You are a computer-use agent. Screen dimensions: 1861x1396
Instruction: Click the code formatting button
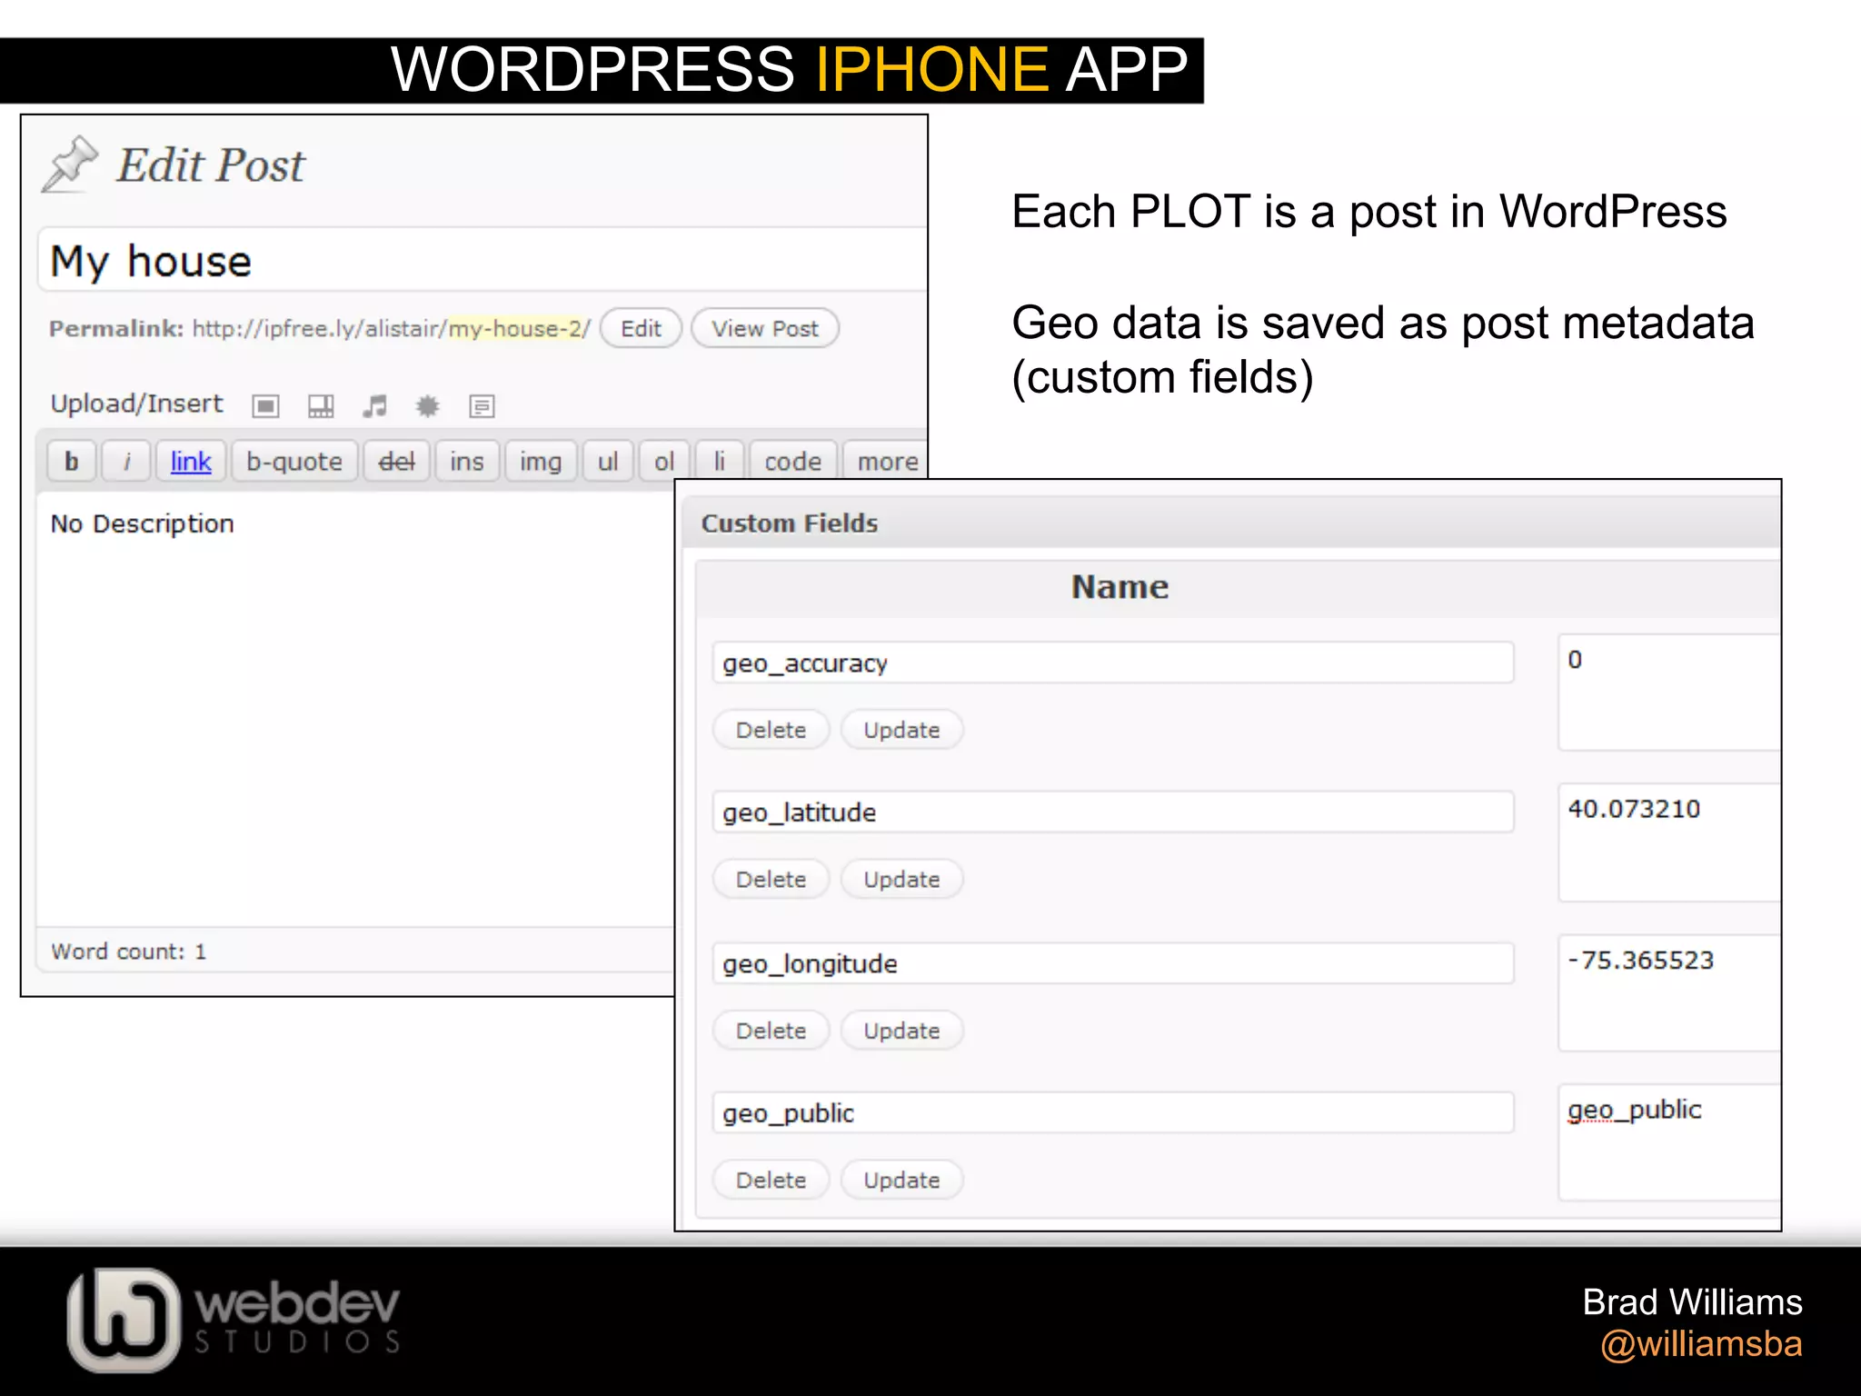pyautogui.click(x=793, y=462)
